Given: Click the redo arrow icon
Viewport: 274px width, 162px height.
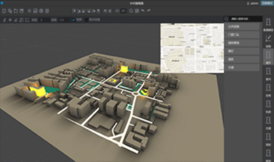Looking at the screenshot, I should [x=149, y=11].
